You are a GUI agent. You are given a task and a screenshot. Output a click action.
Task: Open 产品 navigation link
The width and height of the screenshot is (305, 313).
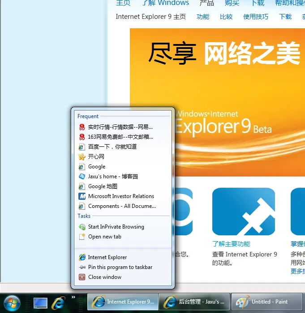pos(206,3)
